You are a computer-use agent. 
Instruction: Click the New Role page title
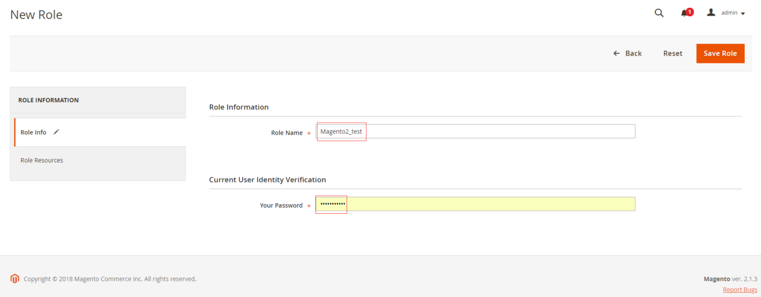click(x=37, y=14)
